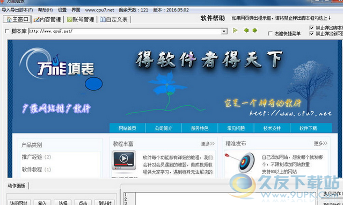
Task: Open the 公司简介 navigation link
Action: 164,128
